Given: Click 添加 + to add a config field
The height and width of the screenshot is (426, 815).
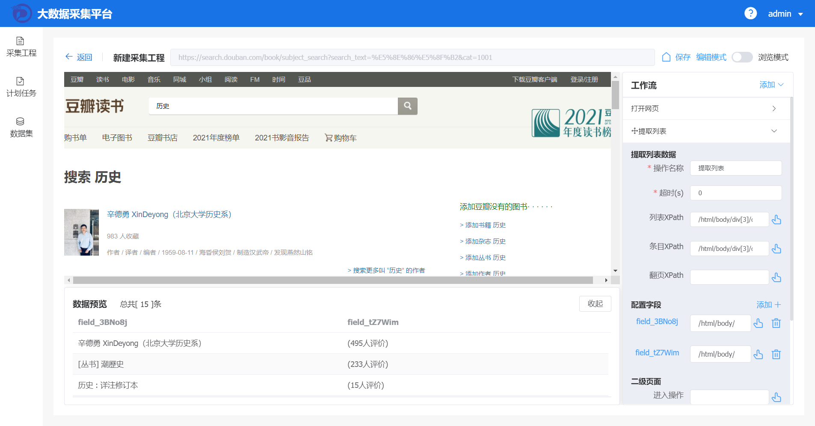Looking at the screenshot, I should 769,305.
